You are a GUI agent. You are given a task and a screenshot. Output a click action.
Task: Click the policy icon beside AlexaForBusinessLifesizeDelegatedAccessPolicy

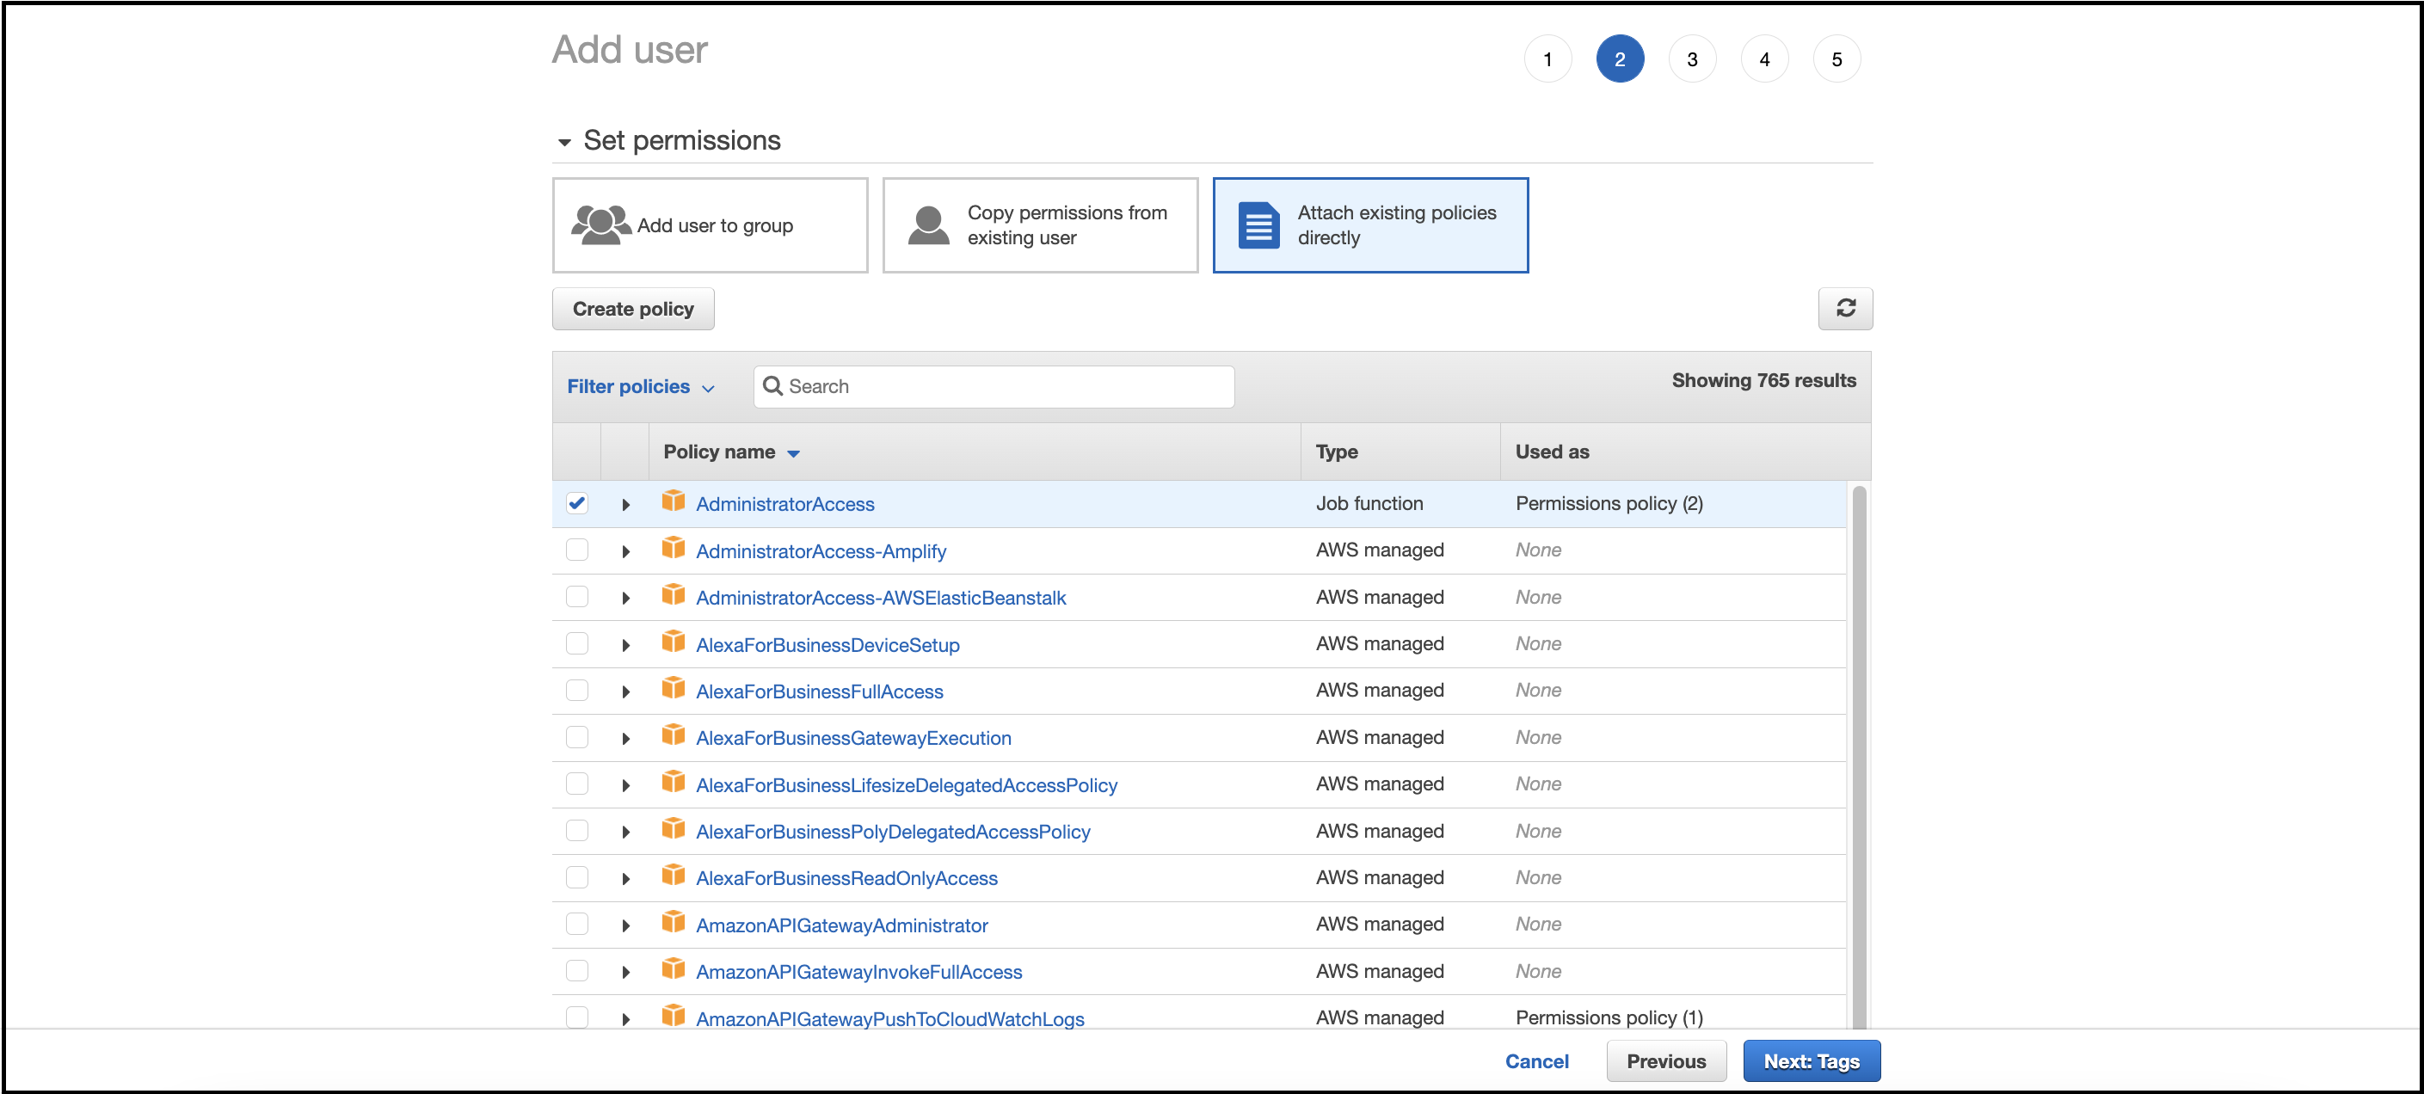[x=673, y=782]
